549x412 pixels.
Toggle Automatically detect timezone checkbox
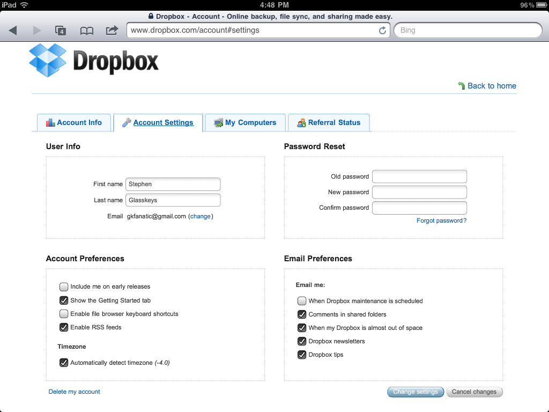tap(64, 363)
